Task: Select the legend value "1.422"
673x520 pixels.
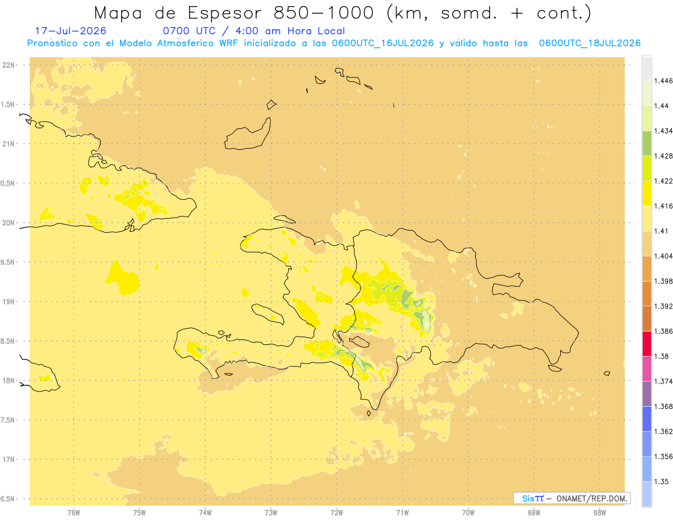Action: (663, 181)
